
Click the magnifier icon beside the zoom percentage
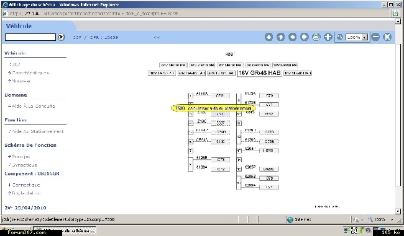340,37
